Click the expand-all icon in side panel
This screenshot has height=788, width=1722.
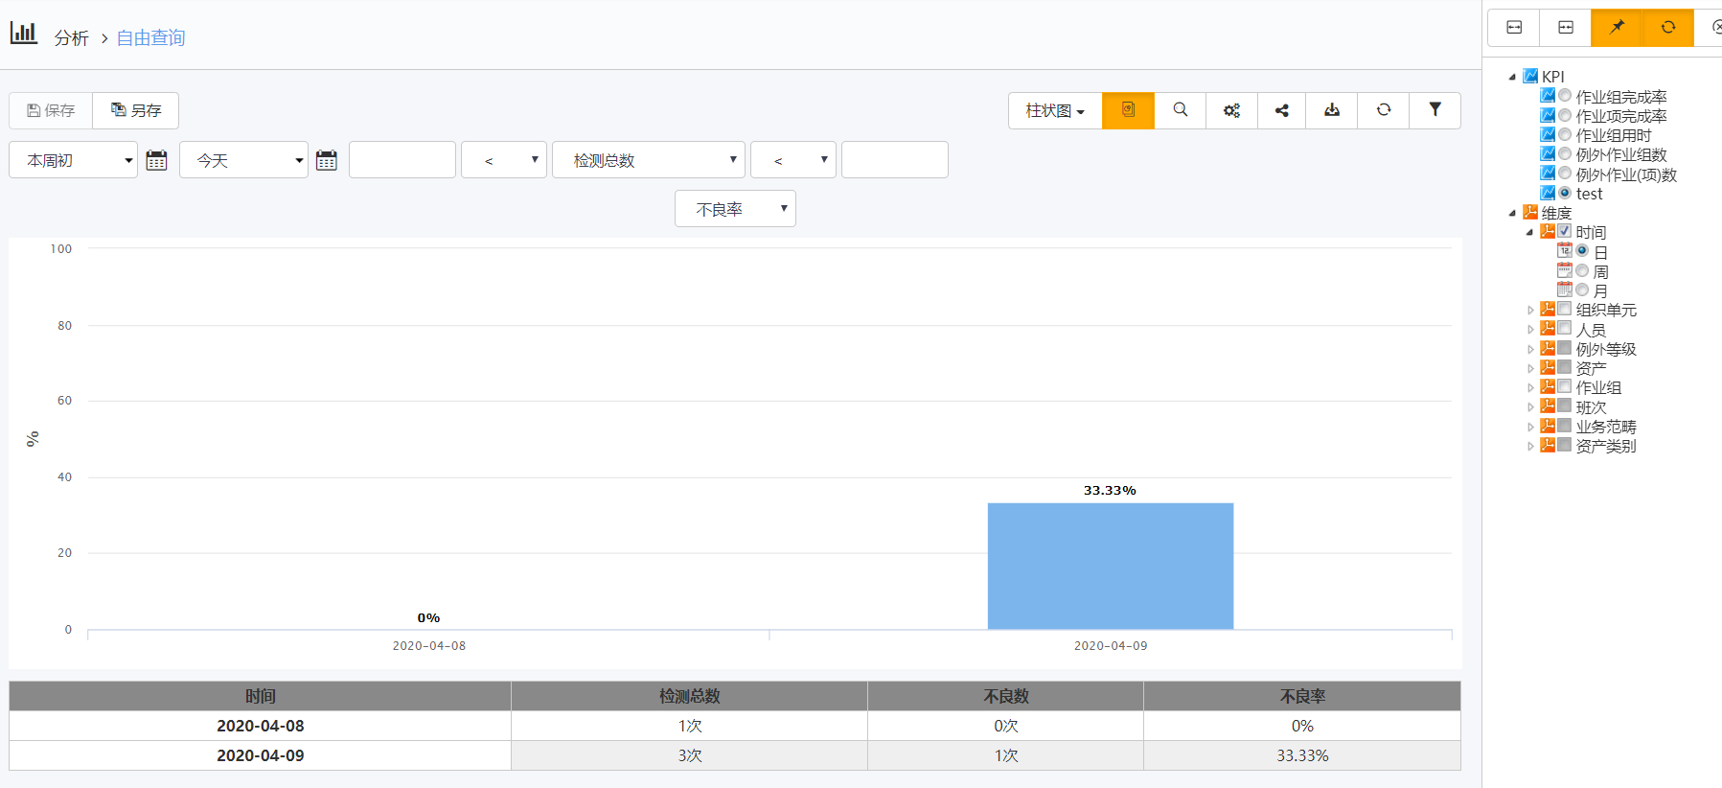pyautogui.click(x=1514, y=27)
